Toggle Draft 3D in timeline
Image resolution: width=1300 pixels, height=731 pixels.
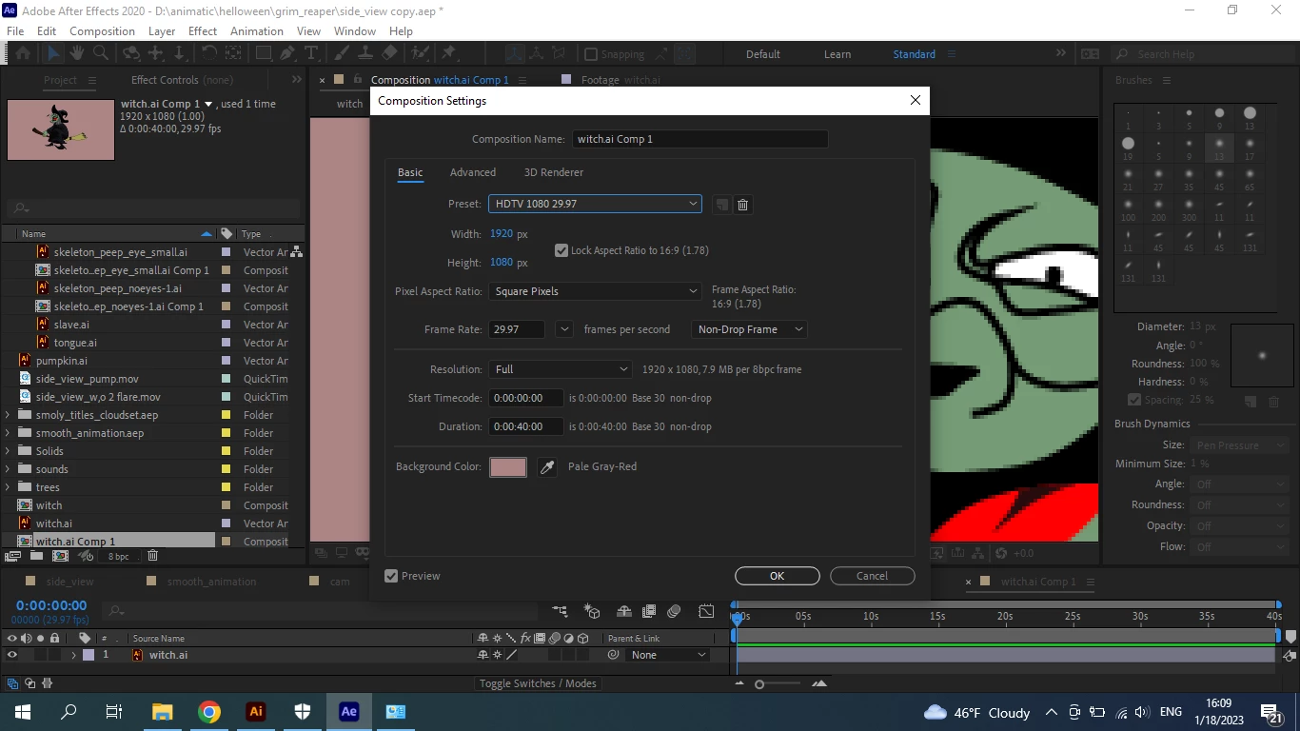[592, 611]
